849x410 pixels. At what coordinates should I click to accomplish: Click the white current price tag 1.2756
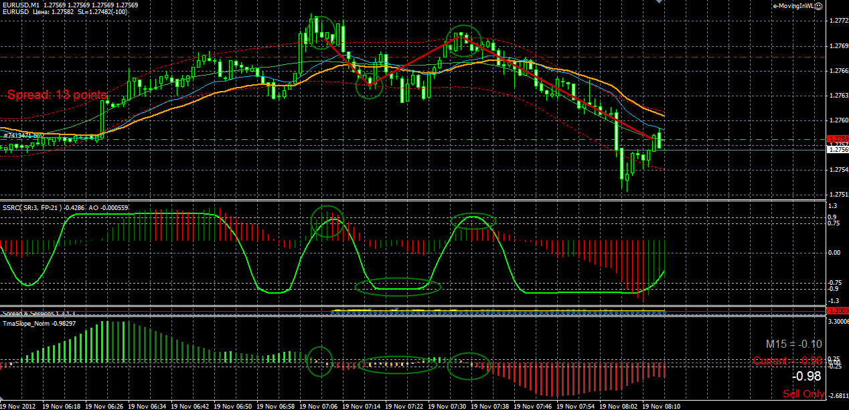[838, 150]
